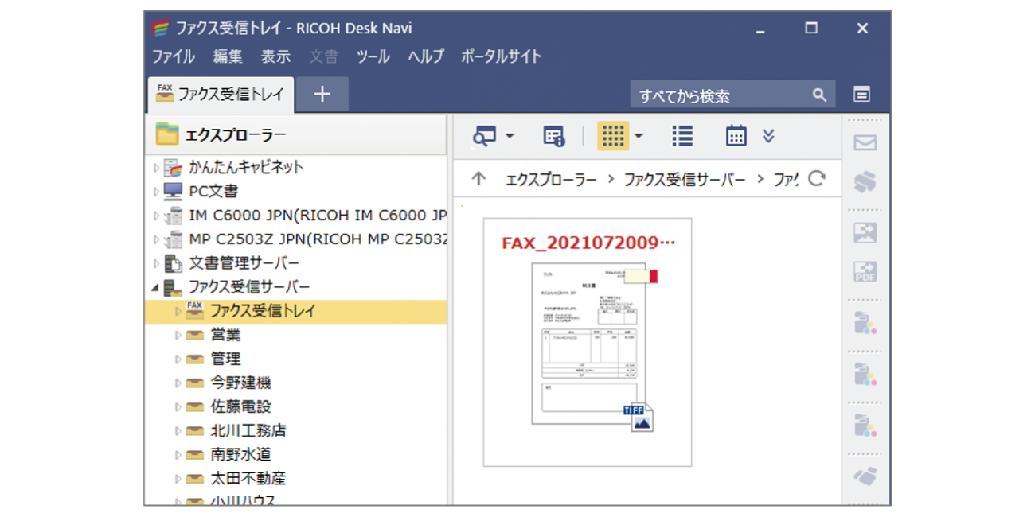Switch to list view
This screenshot has width=1035, height=517.
[x=682, y=135]
